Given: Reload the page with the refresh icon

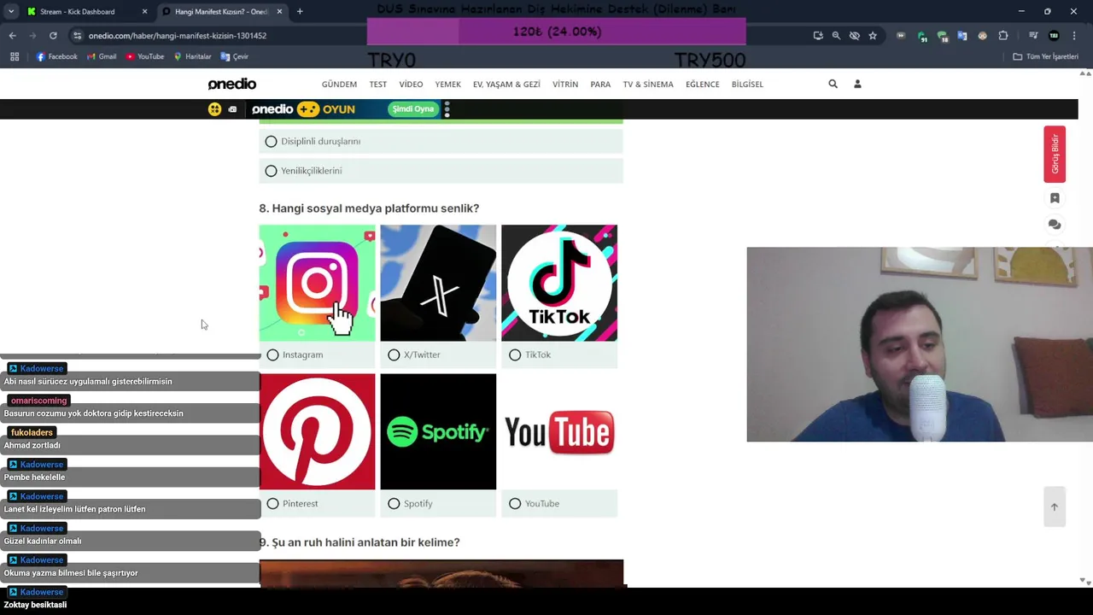Looking at the screenshot, I should pos(53,36).
